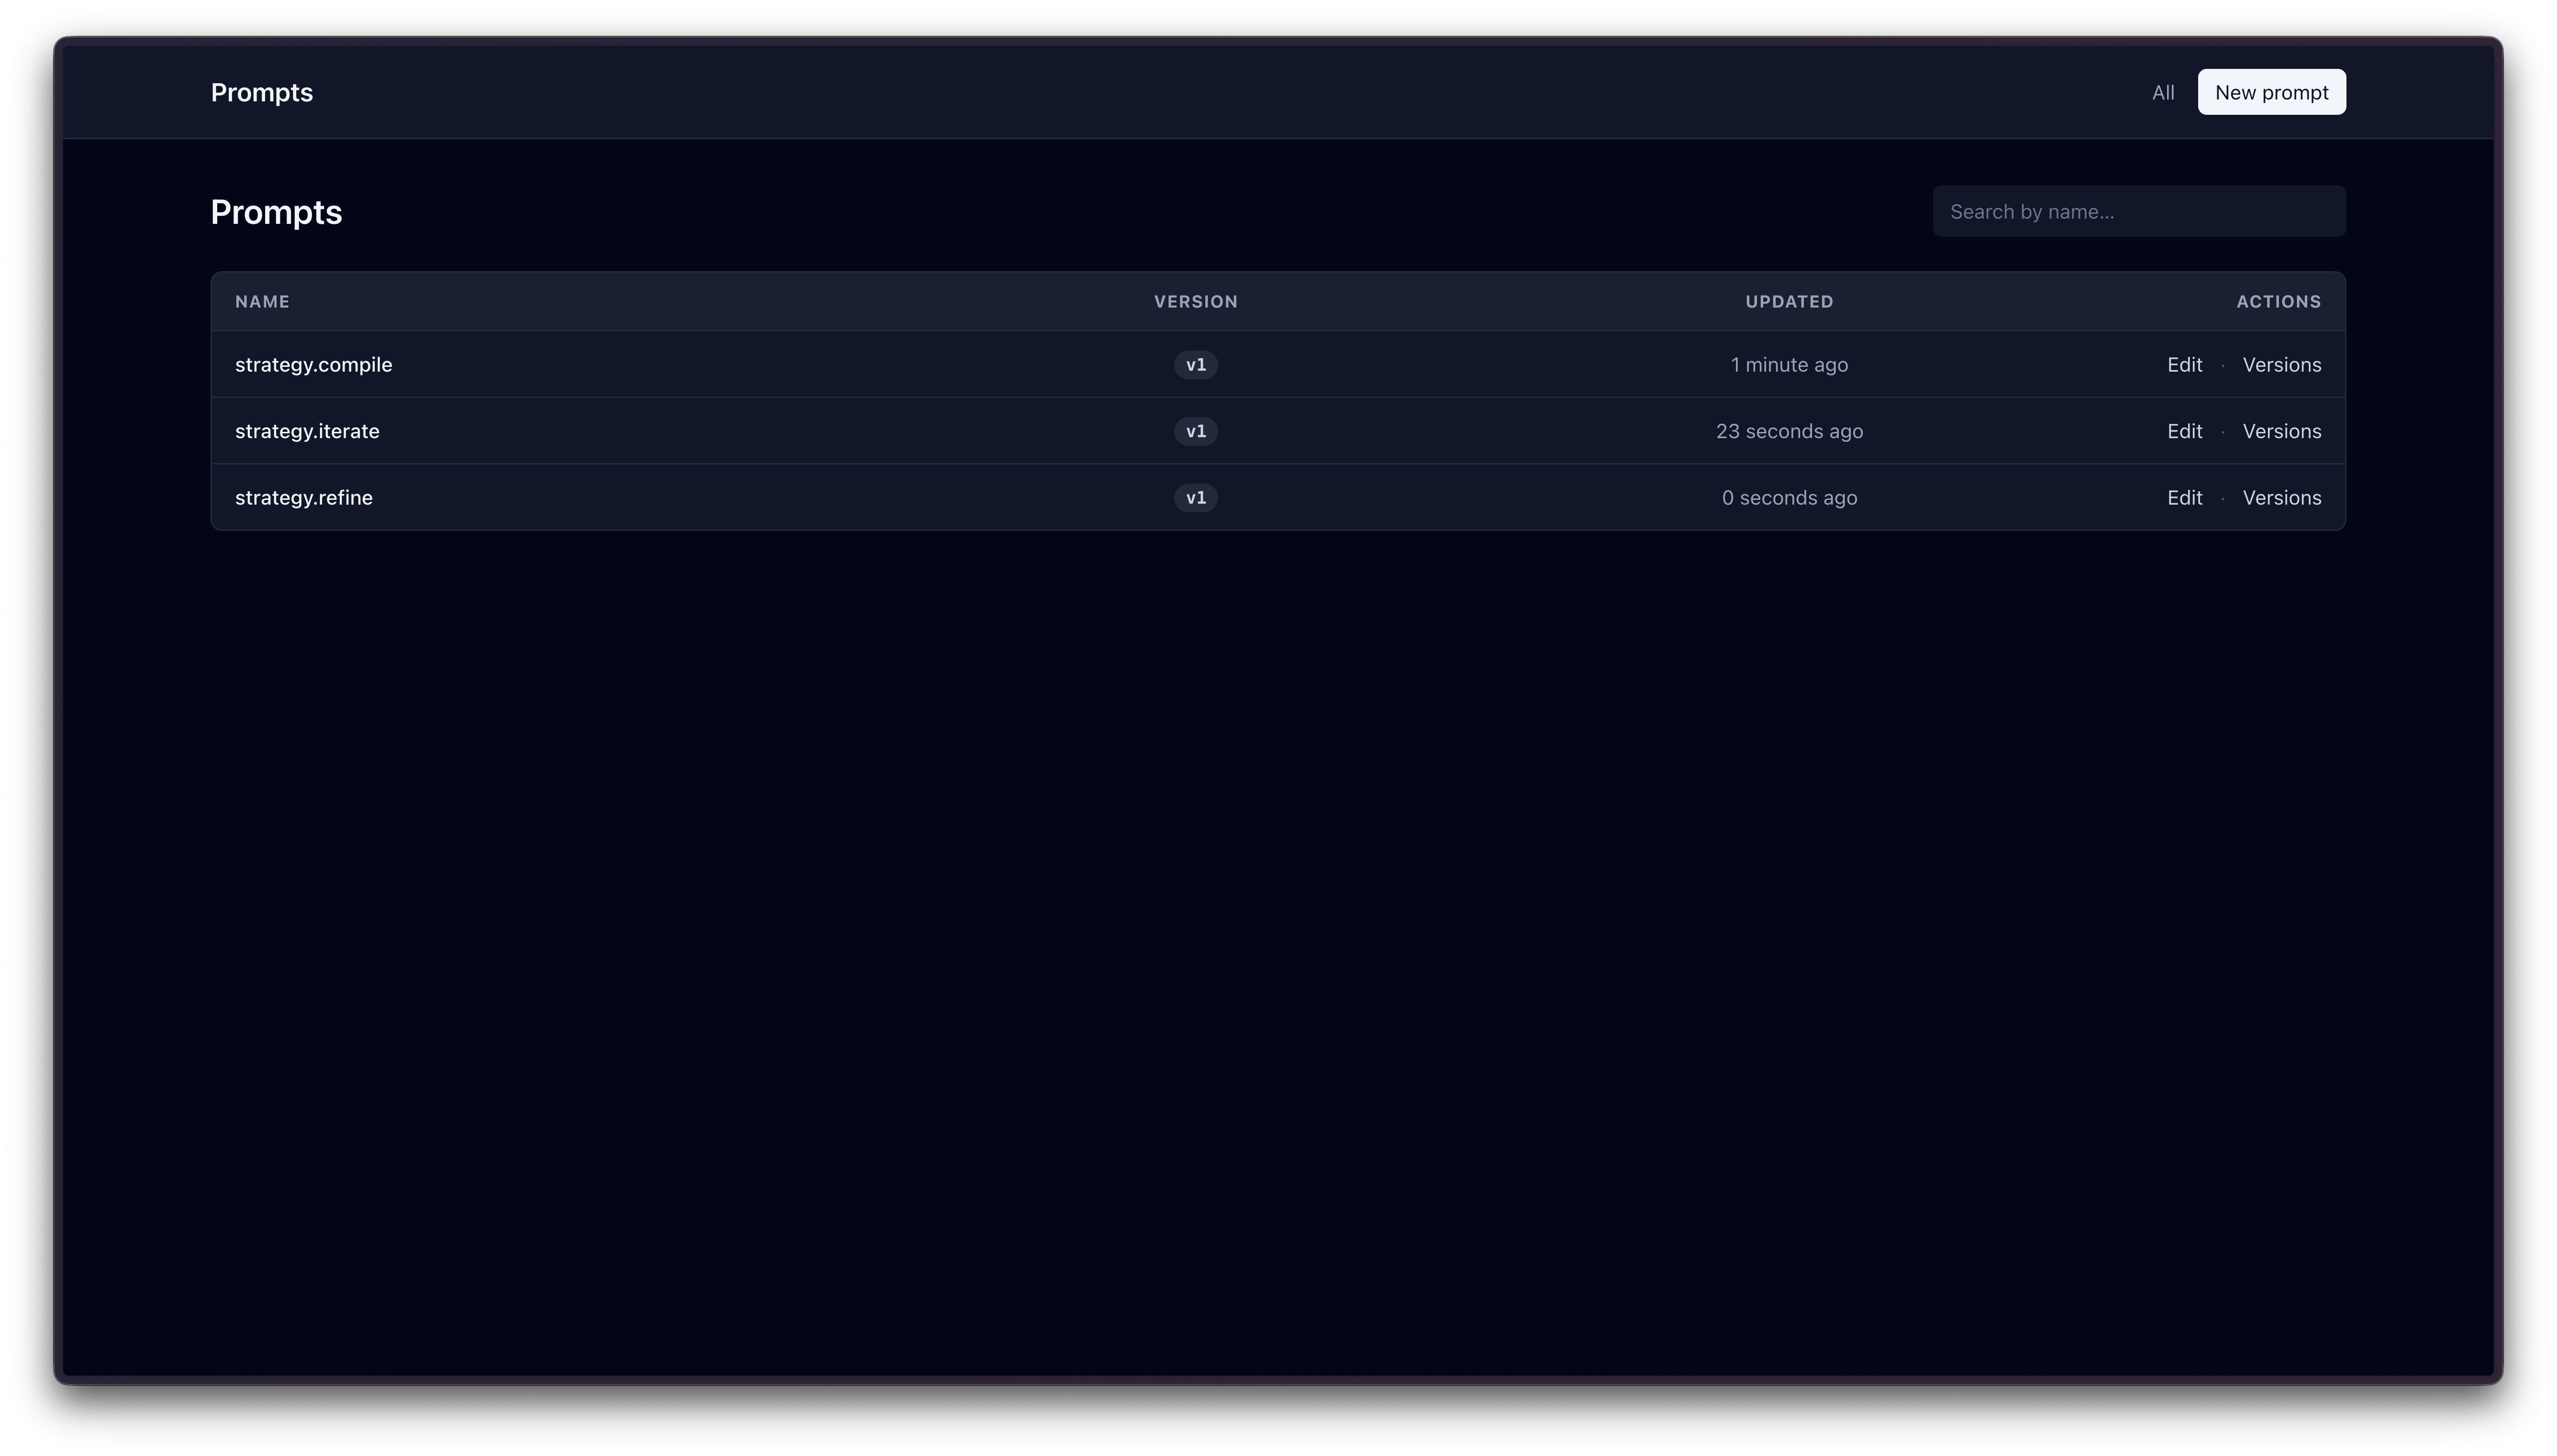Viewport: 2557px width, 1456px height.
Task: Edit the strategy.iterate prompt
Action: coord(2185,431)
